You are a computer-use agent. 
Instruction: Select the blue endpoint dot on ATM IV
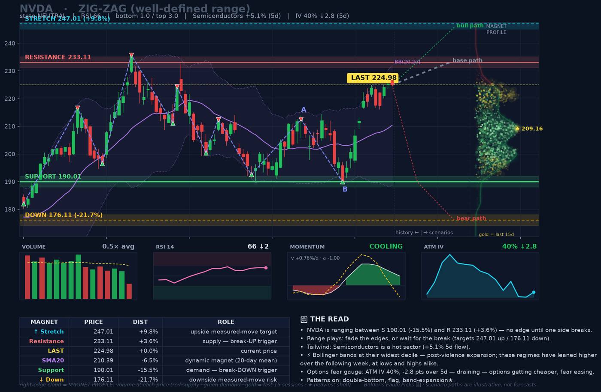[x=534, y=292]
